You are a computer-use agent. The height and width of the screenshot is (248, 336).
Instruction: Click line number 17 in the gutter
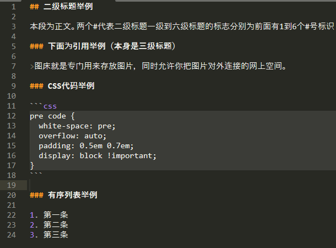point(11,165)
